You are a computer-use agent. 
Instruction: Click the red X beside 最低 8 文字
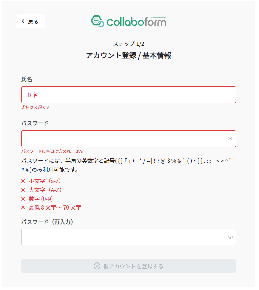pyautogui.click(x=23, y=207)
